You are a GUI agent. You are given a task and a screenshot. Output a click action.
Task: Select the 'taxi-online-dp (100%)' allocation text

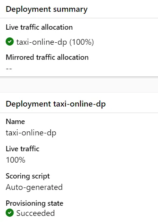[55, 42]
